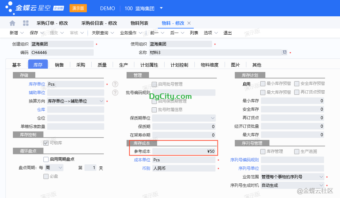Open the grid apps menu icon
This screenshot has height=198, width=340.
click(26, 23)
